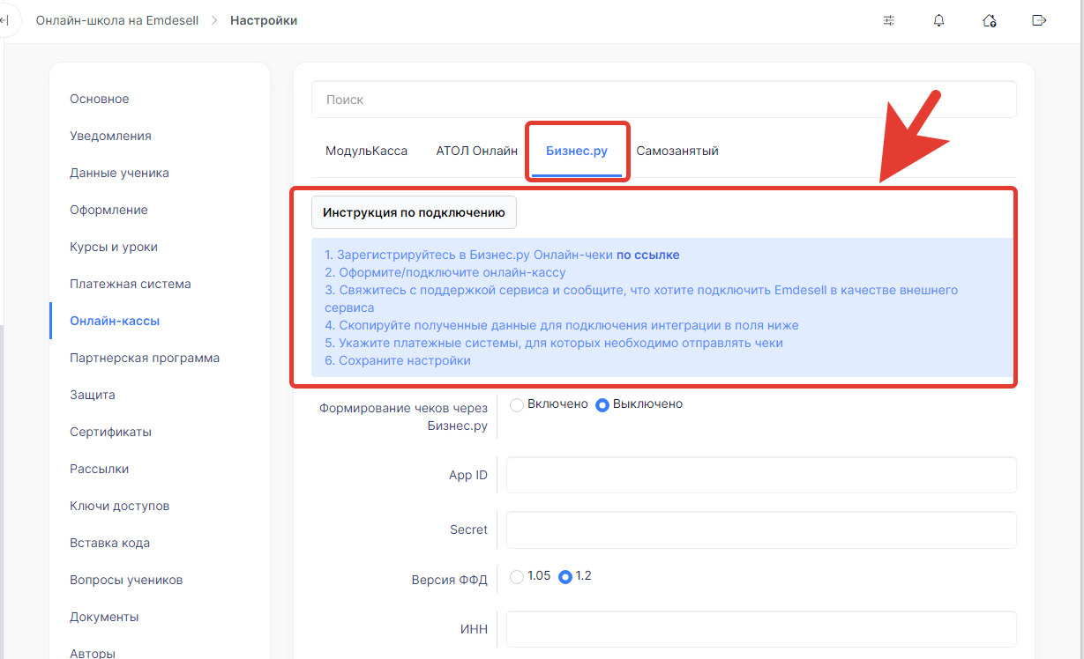1084x659 pixels.
Task: Open the Самозанятый tab
Action: pos(677,151)
